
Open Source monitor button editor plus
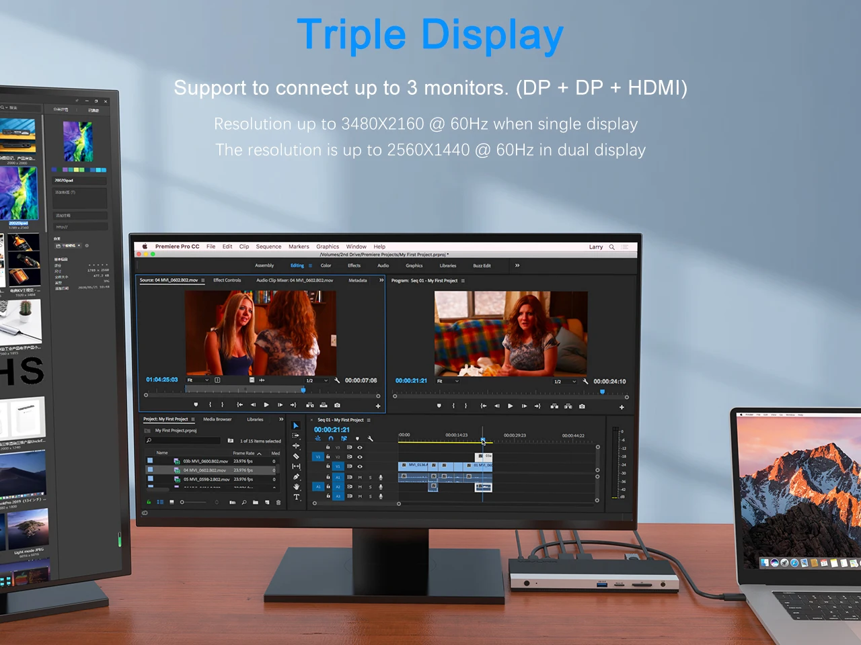pyautogui.click(x=378, y=406)
